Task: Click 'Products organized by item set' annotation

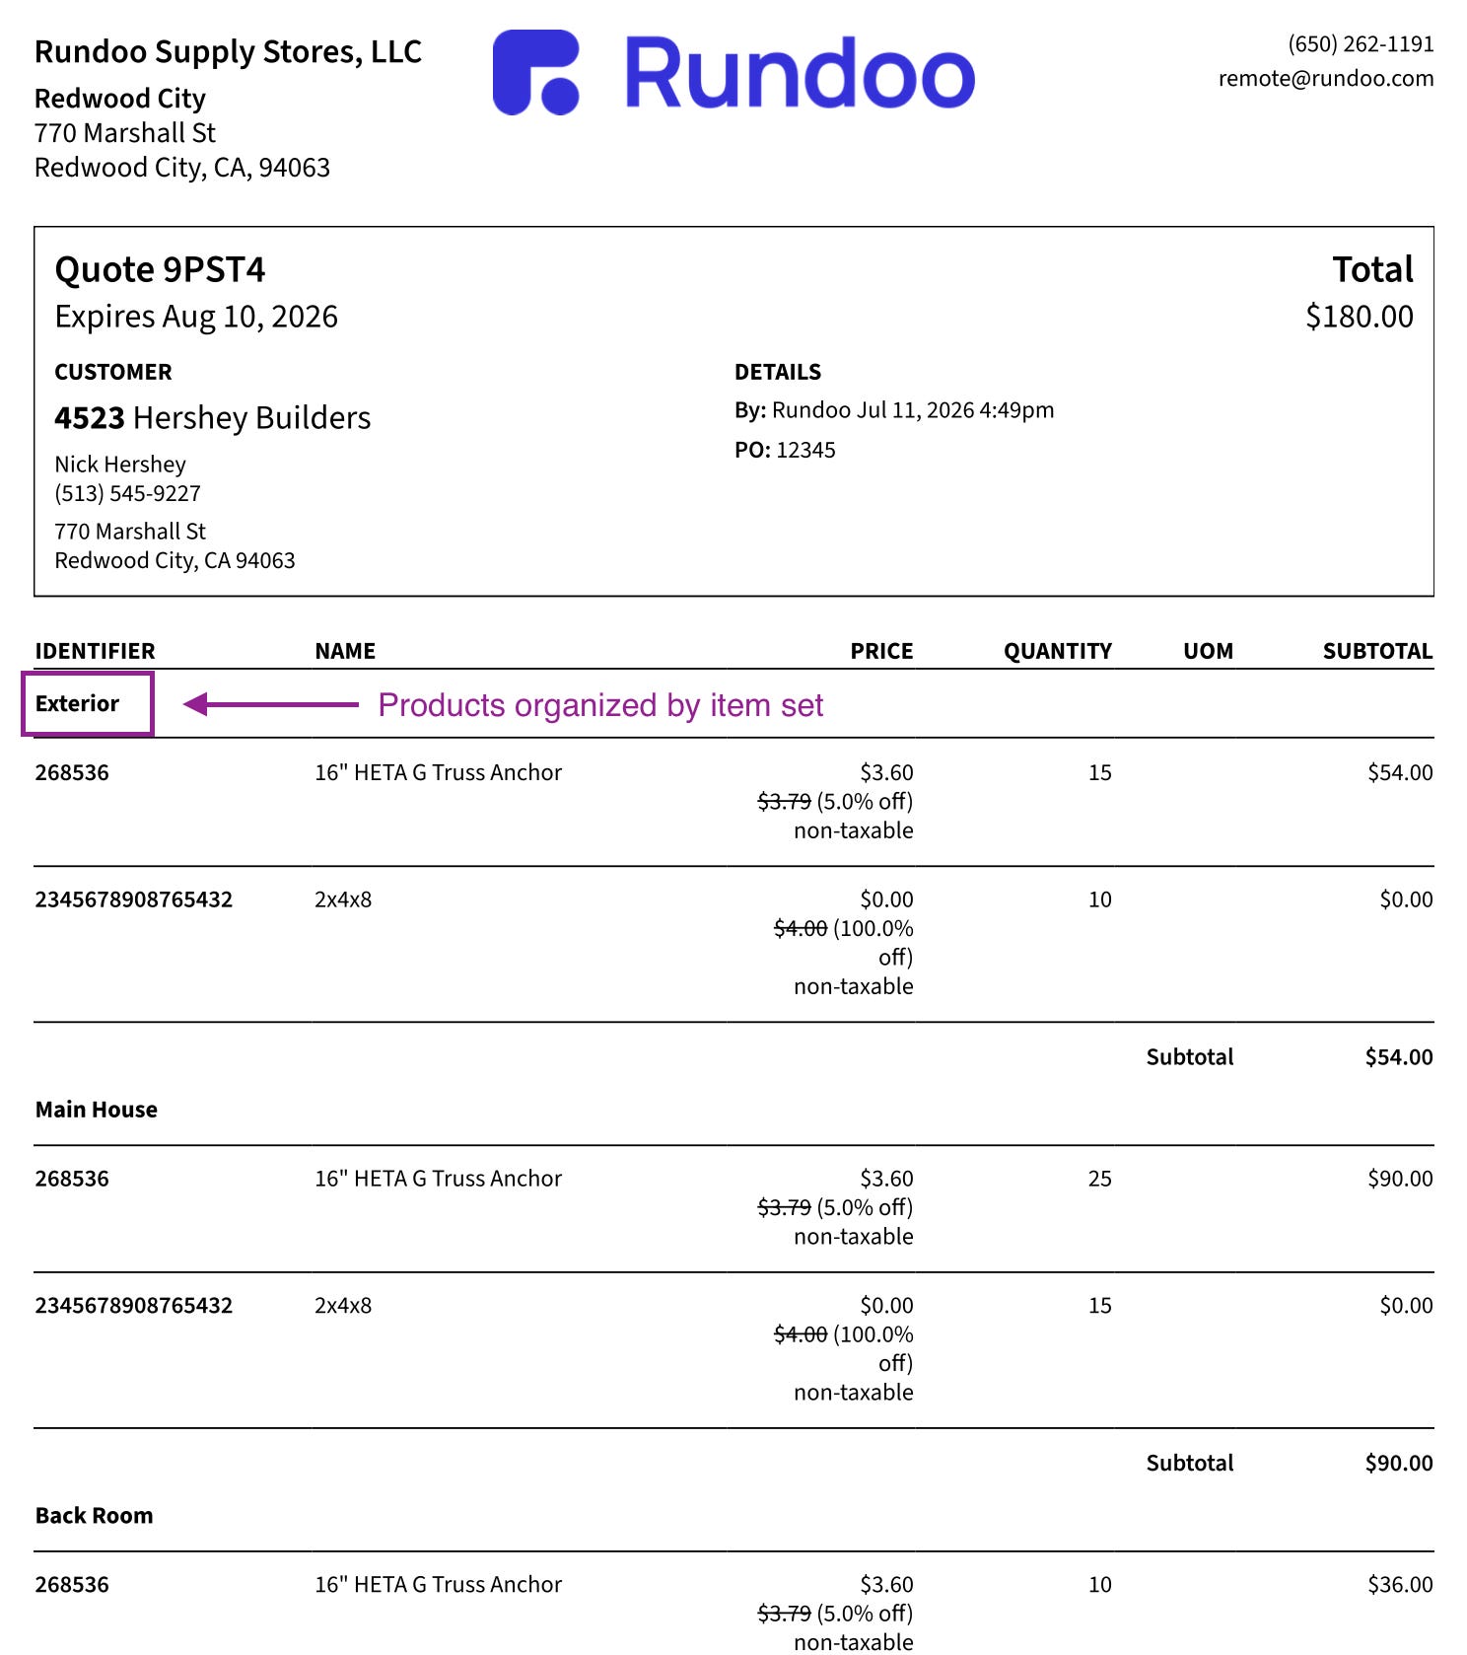Action: point(600,705)
